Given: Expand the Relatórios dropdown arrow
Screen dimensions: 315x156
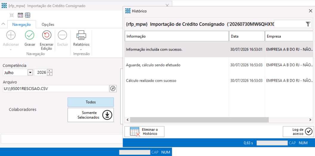Looking at the screenshot, I should click(x=81, y=49).
